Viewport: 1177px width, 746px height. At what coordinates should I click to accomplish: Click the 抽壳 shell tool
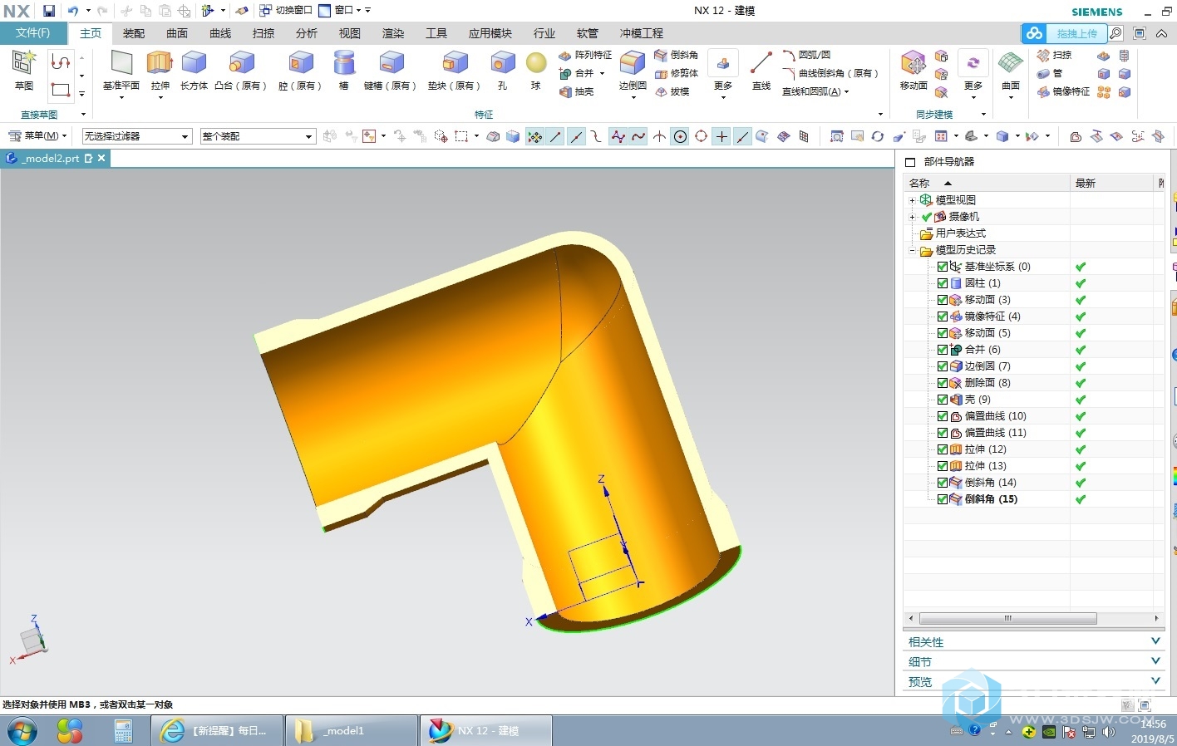click(577, 91)
